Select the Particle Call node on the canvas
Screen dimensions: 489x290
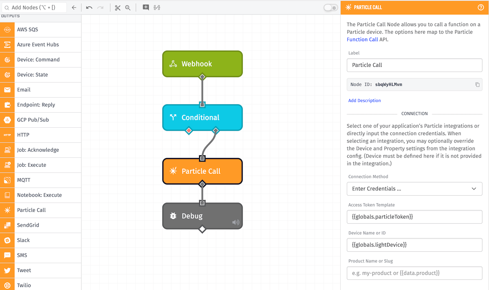(x=203, y=171)
